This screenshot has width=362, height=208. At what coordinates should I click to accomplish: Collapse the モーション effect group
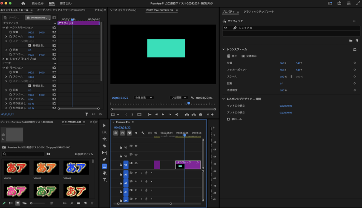[x=4, y=67]
